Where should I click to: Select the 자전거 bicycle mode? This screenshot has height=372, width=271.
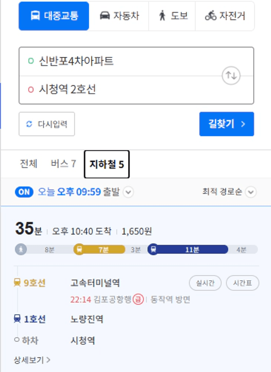225,16
